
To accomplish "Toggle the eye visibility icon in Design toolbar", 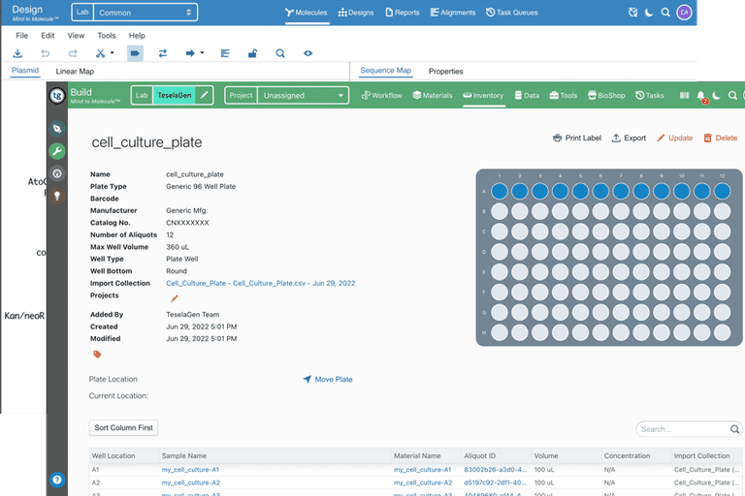I will (x=308, y=53).
